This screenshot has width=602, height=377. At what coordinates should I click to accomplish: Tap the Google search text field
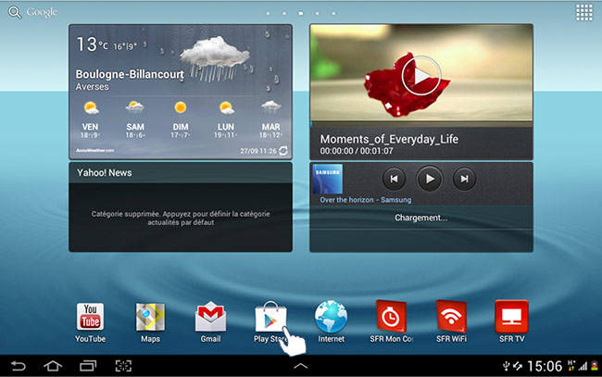click(42, 13)
